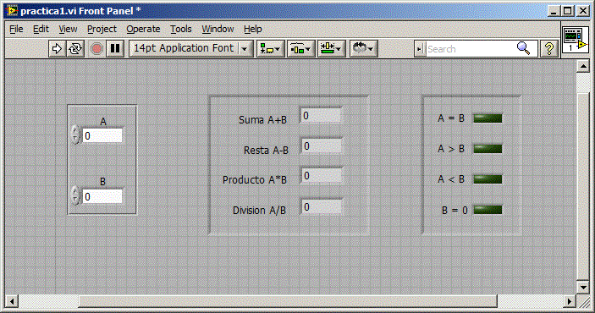Click the A > B LED indicator
Viewport: 595px width, 313px height.
click(x=488, y=149)
